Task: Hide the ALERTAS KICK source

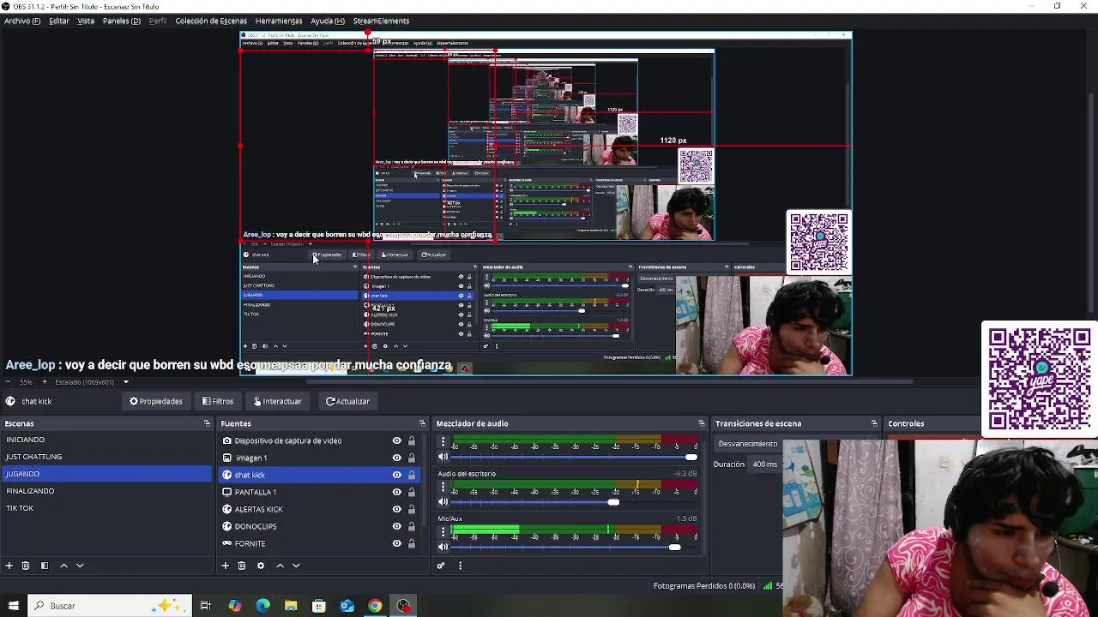Action: [396, 509]
